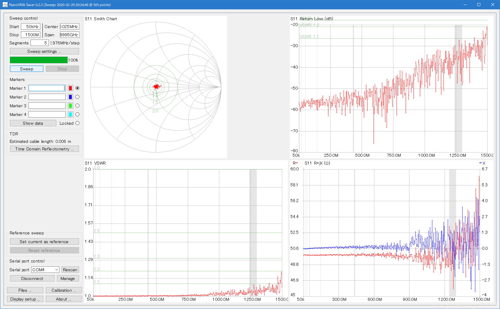Disconnect from the serial device

pos(32,278)
